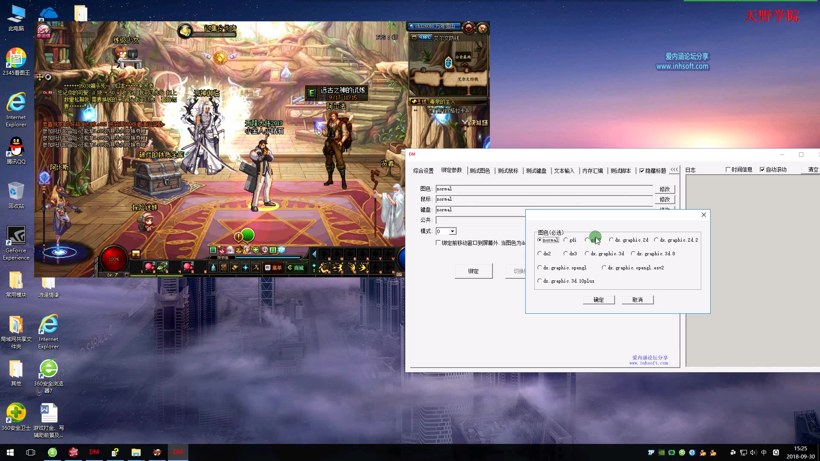Image resolution: width=820 pixels, height=461 pixels.
Task: Toggle the 自动滚动 checkbox
Action: coord(762,169)
